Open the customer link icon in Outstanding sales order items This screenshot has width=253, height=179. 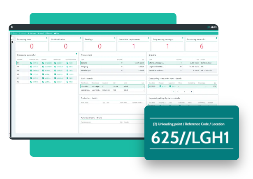[170, 87]
